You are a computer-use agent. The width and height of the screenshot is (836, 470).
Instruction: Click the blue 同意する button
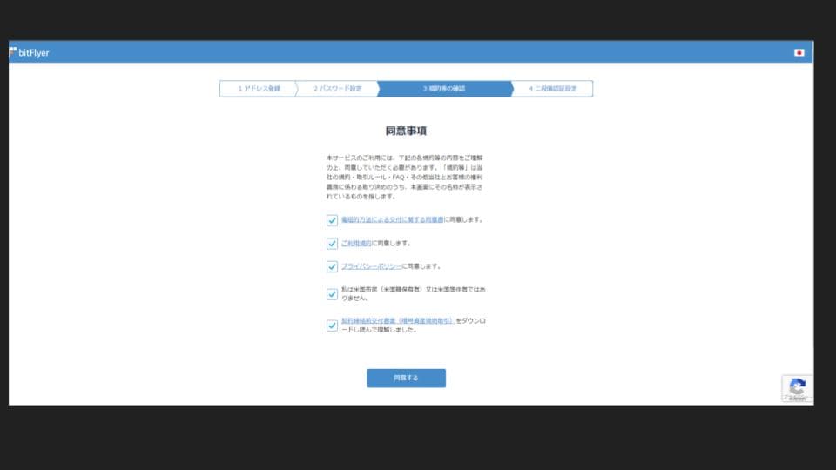tap(407, 378)
